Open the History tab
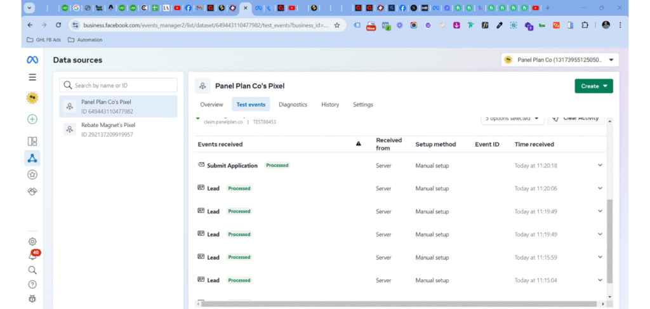This screenshot has height=309, width=650. pyautogui.click(x=330, y=105)
